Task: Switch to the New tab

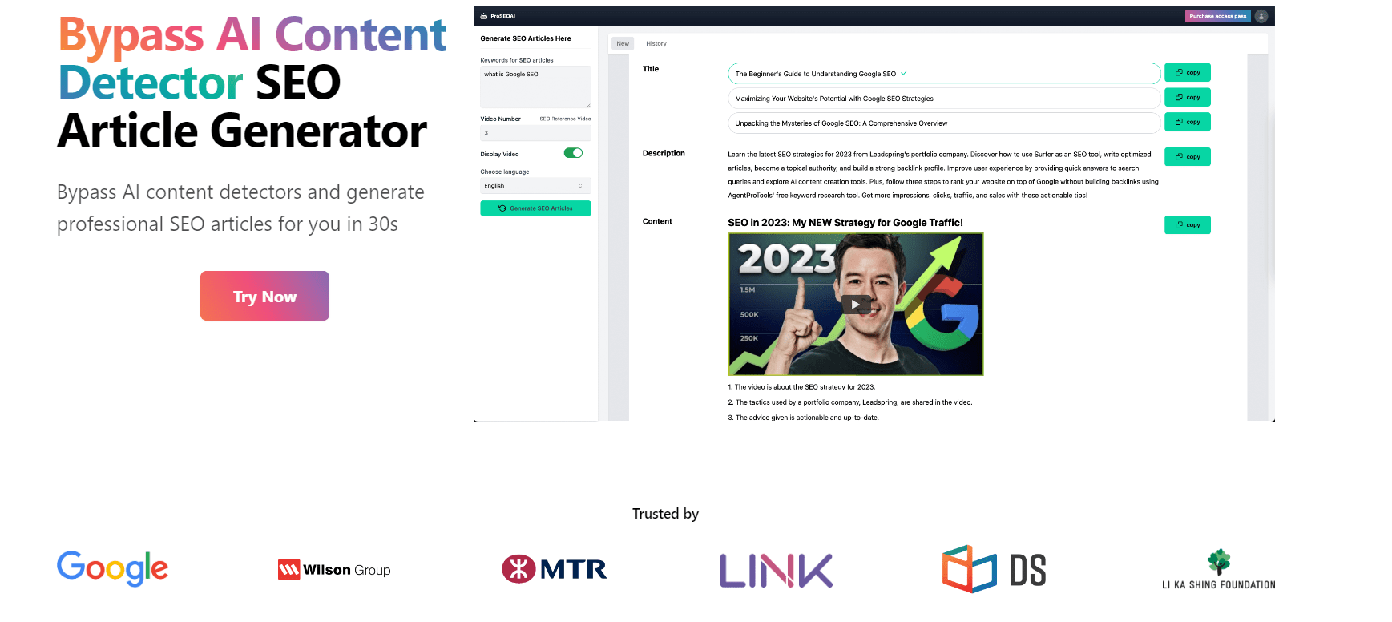Action: (x=623, y=43)
